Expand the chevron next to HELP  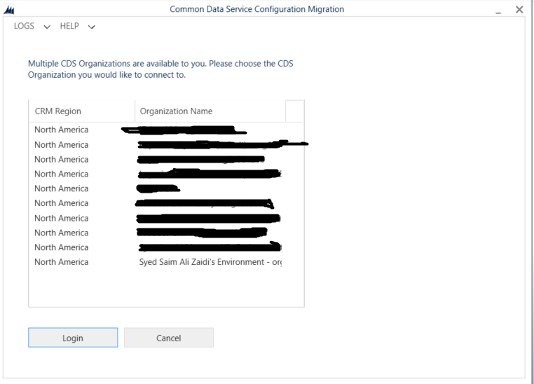tap(92, 27)
